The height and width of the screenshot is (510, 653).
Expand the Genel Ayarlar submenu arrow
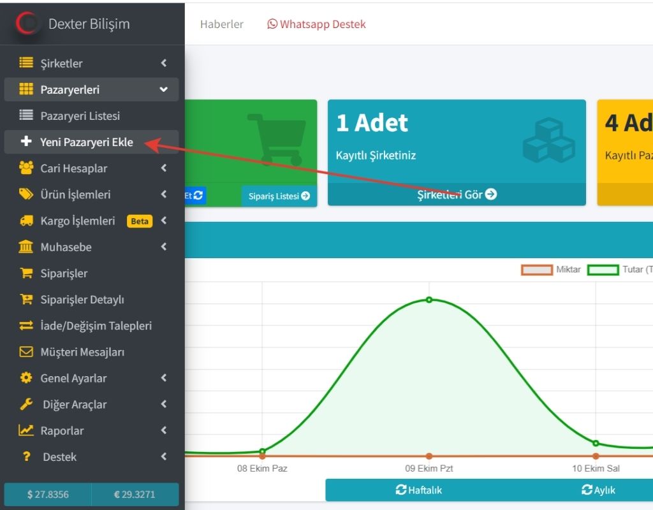164,378
